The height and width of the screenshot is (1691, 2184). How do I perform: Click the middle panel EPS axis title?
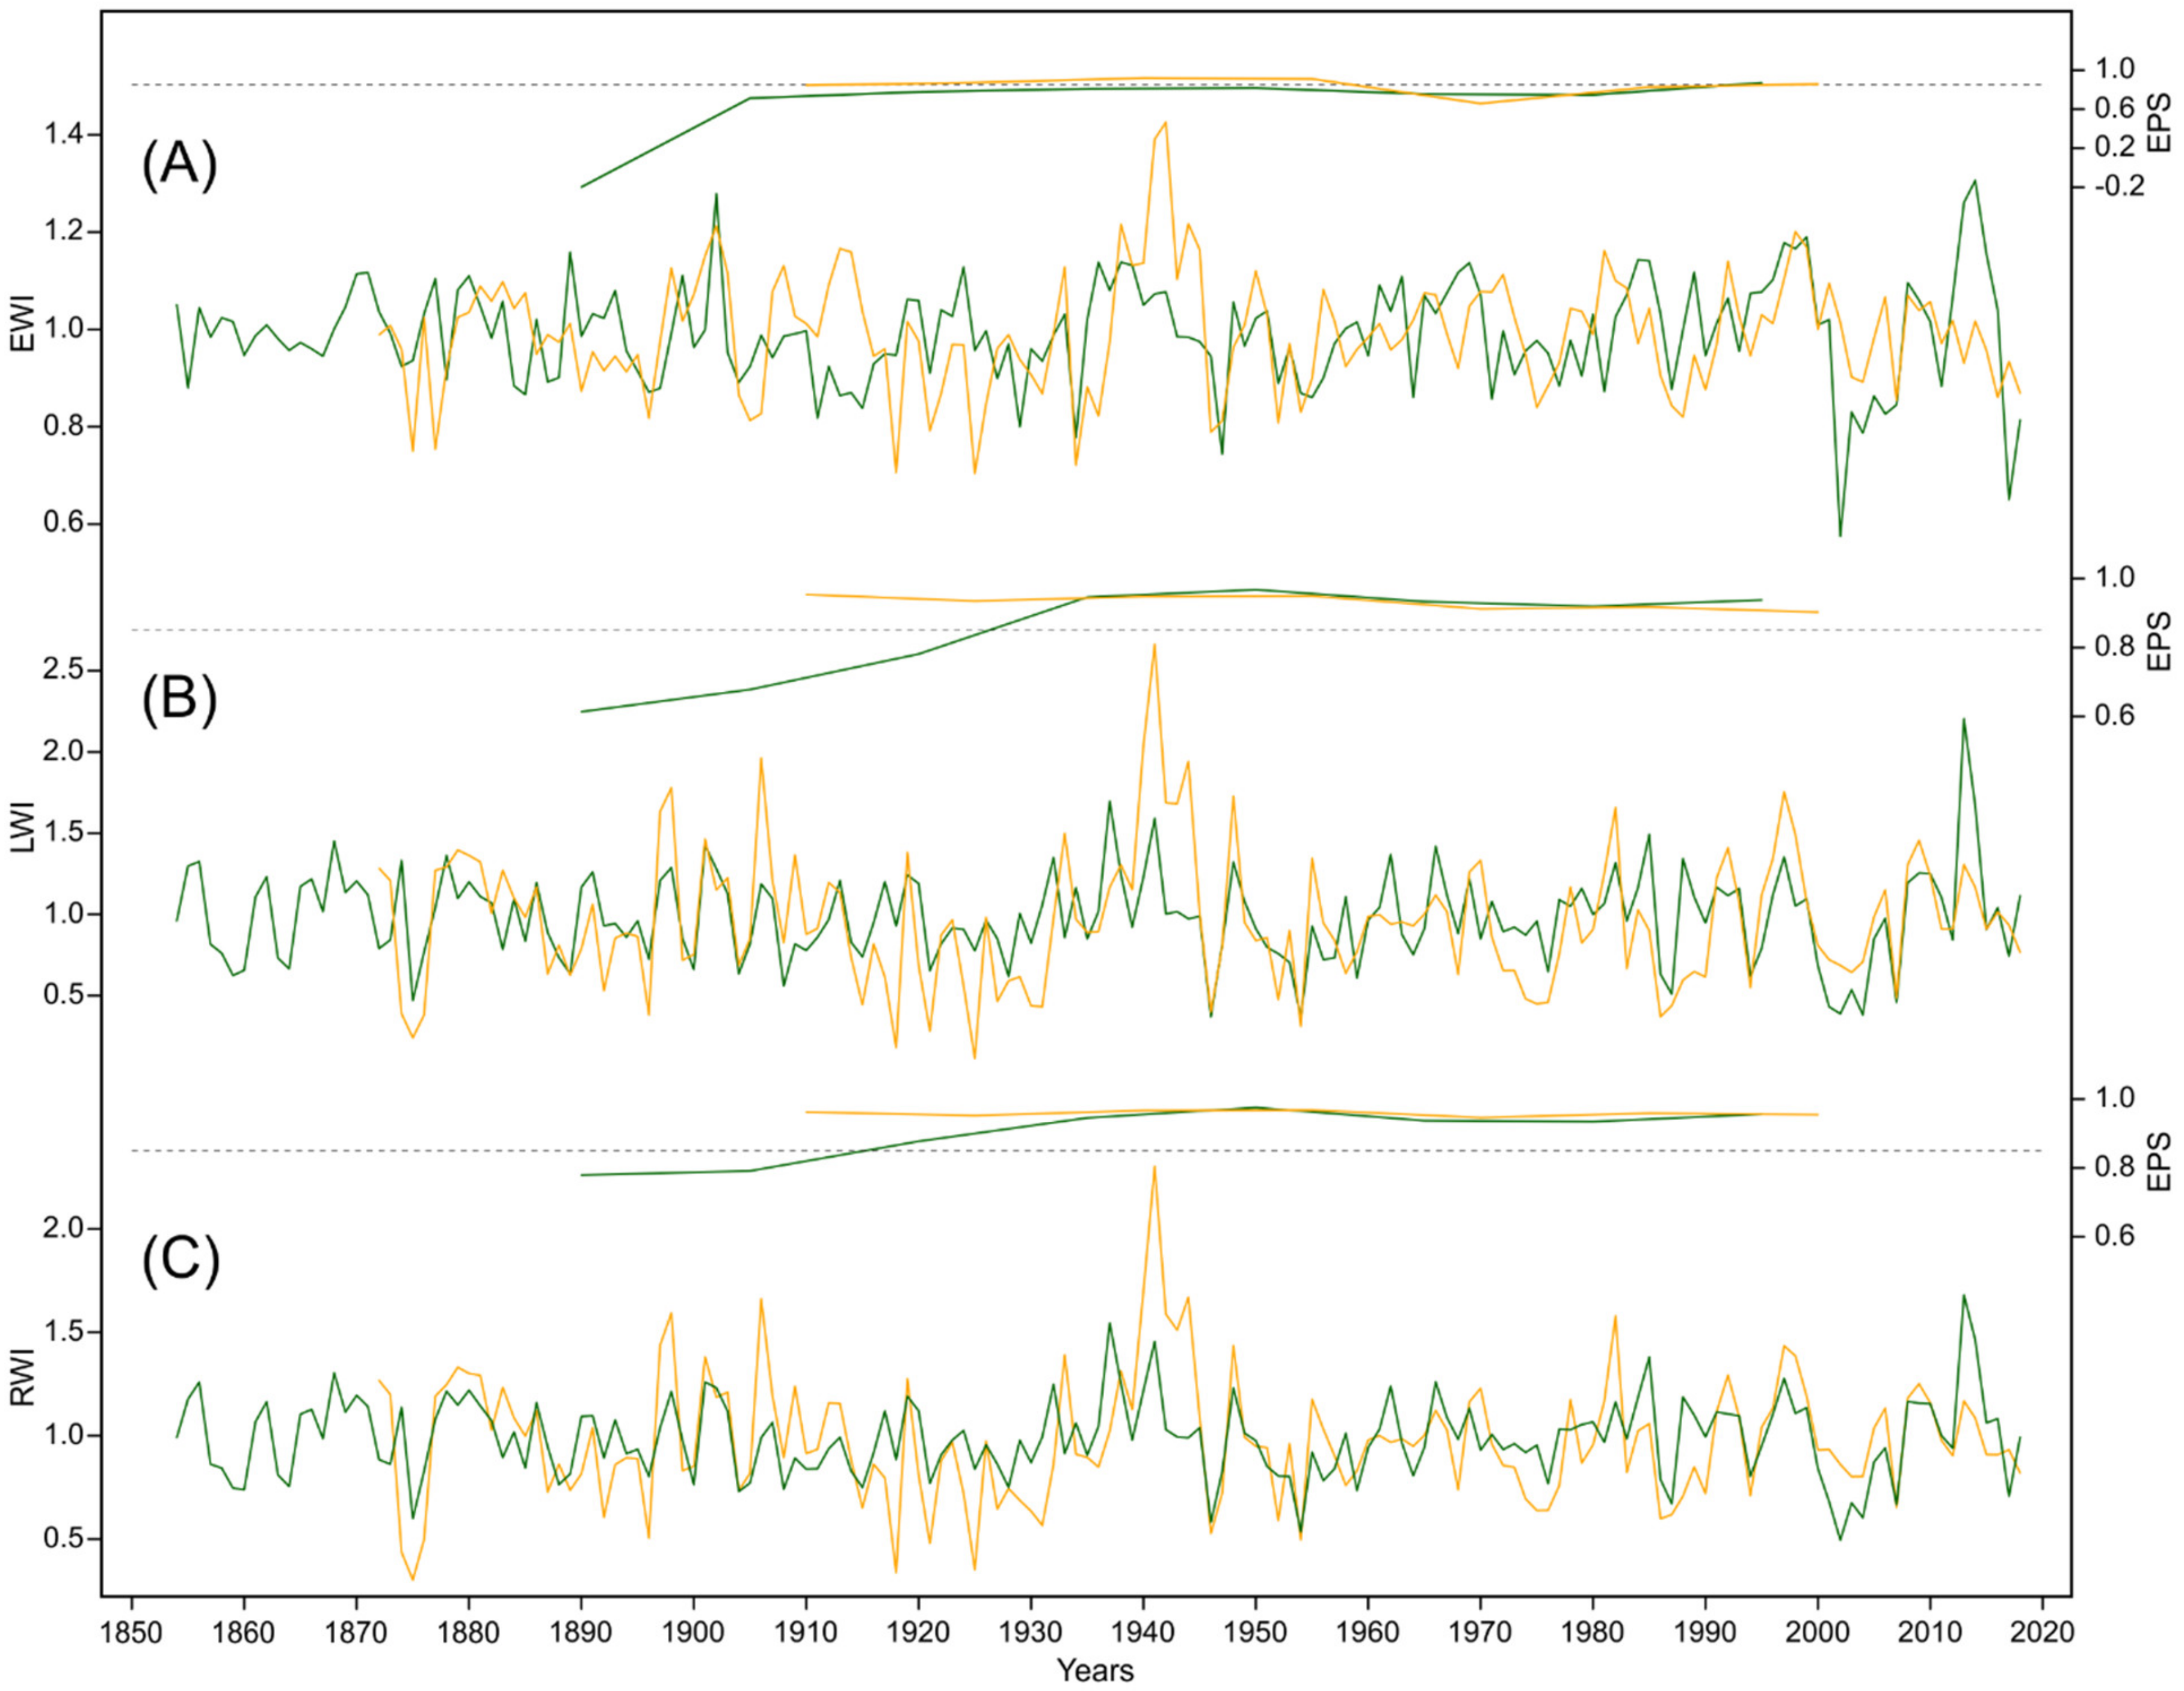2160,641
